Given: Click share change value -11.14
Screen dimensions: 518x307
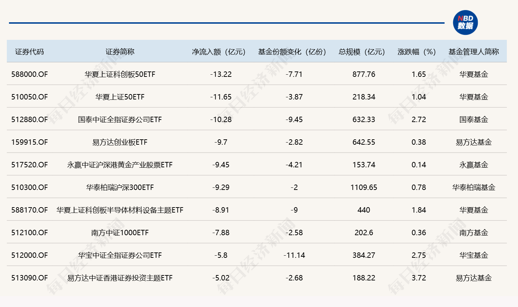Looking at the screenshot, I should 294,255.
